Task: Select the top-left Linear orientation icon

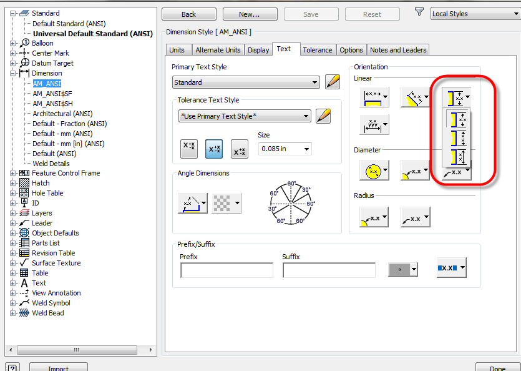Action: pyautogui.click(x=375, y=97)
